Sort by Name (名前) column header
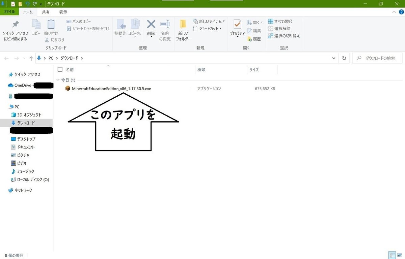This screenshot has width=405, height=259. 70,70
